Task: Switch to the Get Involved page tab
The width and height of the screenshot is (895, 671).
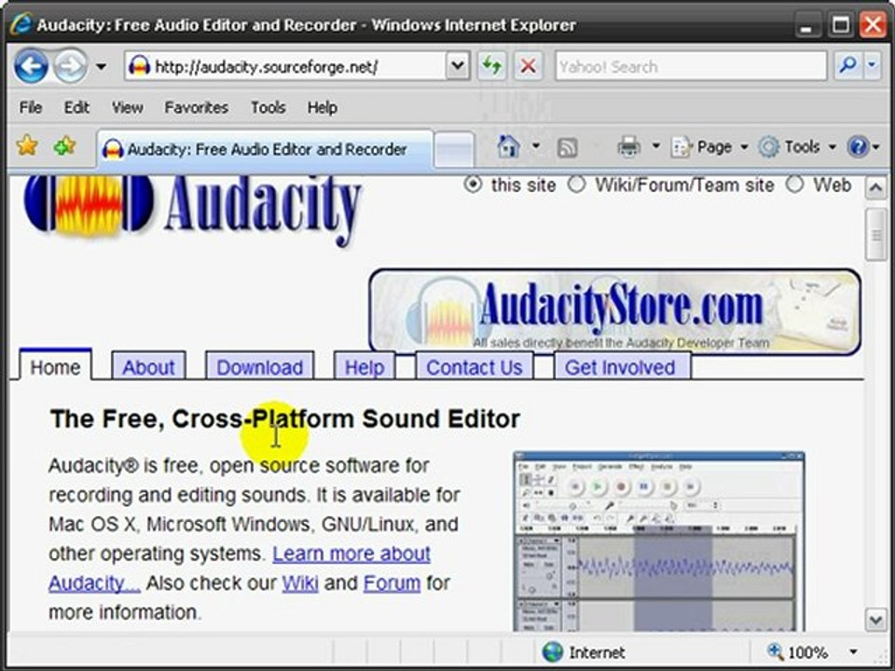Action: [620, 367]
